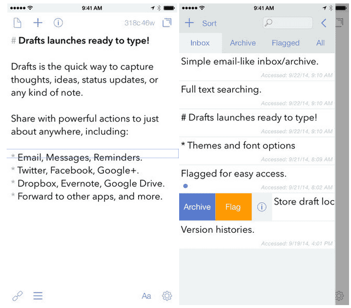Switch to the Archive tab

pos(243,43)
